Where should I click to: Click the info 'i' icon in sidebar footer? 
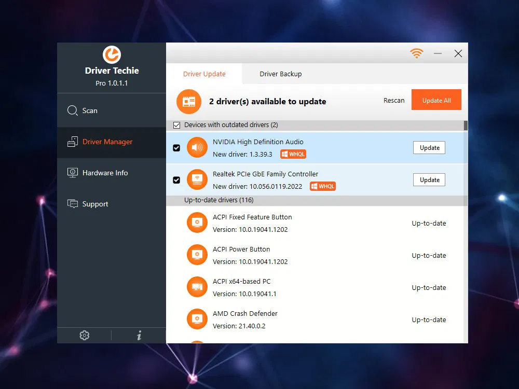click(139, 336)
